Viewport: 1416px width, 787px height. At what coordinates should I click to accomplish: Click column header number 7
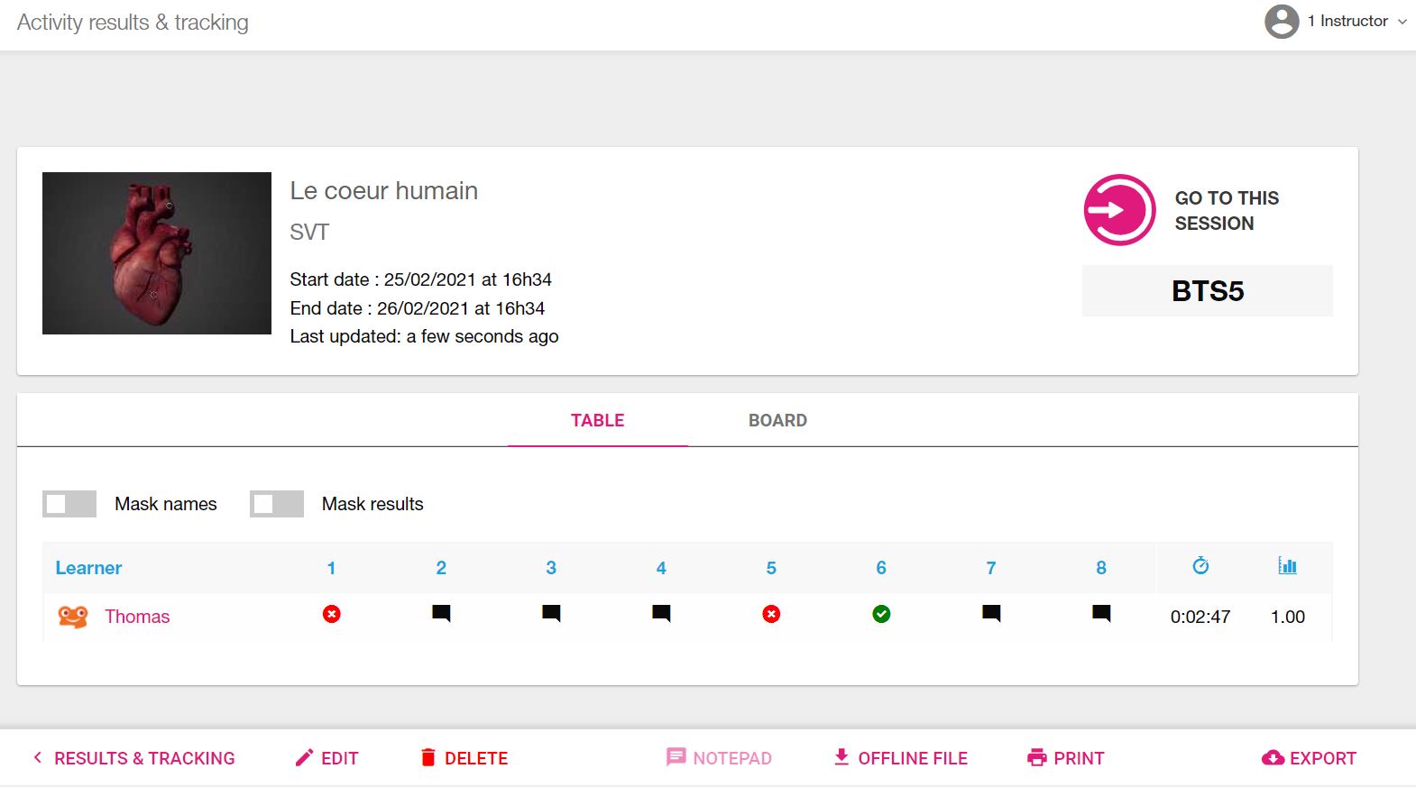tap(991, 568)
